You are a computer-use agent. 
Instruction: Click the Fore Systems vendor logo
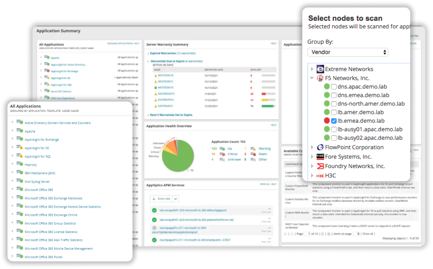(320, 157)
